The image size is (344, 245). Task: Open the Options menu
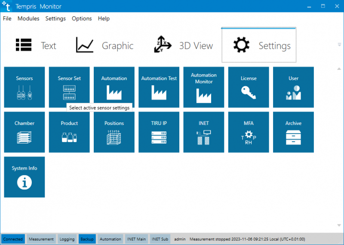(x=82, y=19)
